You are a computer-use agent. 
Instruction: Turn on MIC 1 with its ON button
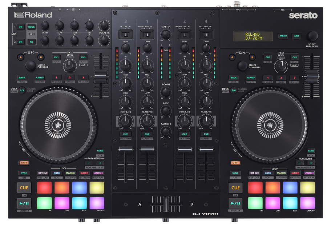[20, 27]
